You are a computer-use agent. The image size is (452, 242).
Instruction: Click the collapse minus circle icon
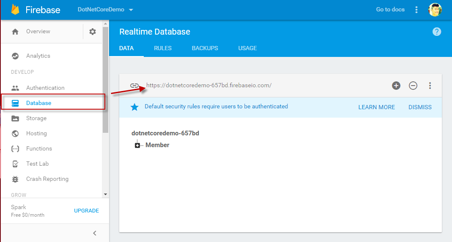click(413, 86)
